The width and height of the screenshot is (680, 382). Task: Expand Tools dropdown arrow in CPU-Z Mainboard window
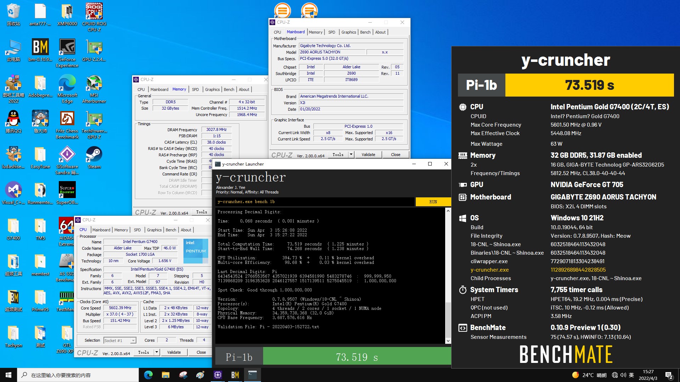[x=351, y=155]
